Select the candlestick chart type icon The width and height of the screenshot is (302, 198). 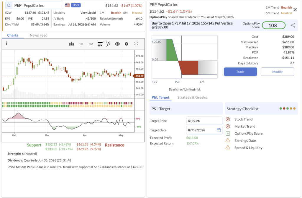(x=71, y=44)
